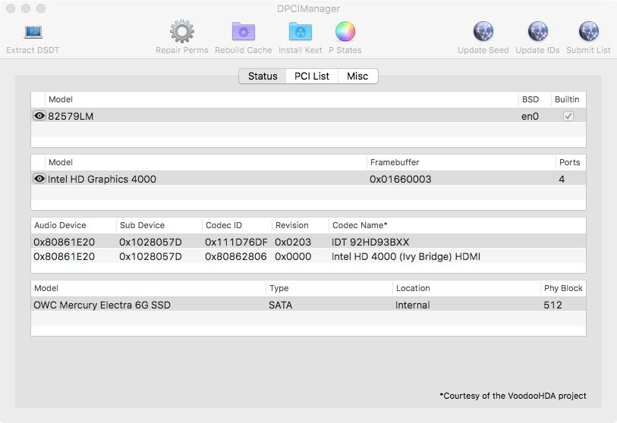The width and height of the screenshot is (617, 423).
Task: Click the Internal location cell
Action: (x=412, y=305)
